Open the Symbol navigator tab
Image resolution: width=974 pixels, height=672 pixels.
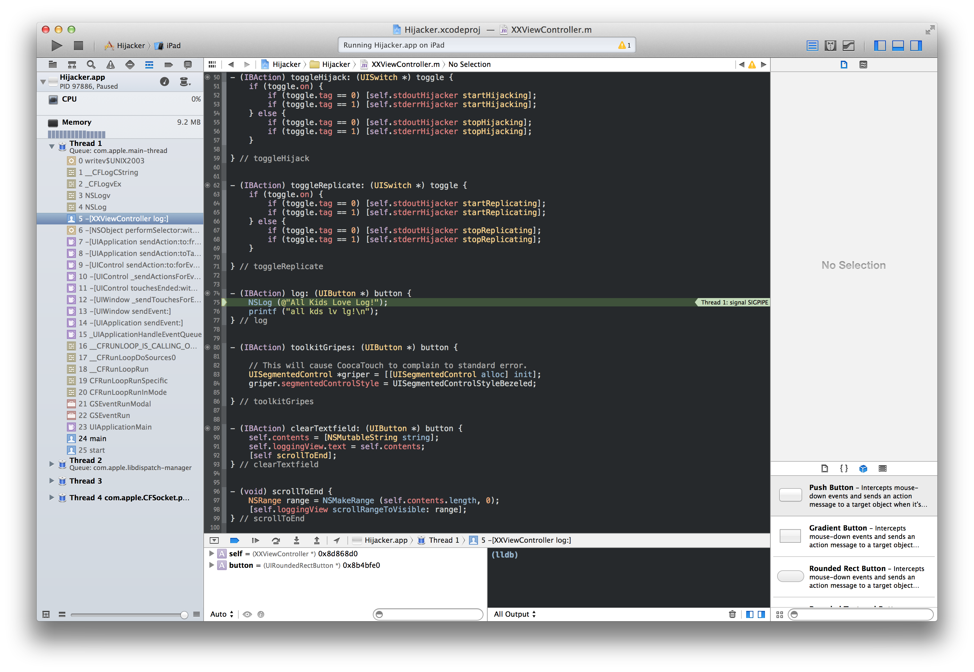pyautogui.click(x=72, y=64)
